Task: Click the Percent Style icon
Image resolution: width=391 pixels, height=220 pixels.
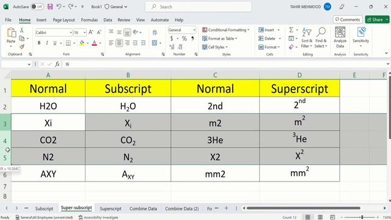Action: [184, 38]
